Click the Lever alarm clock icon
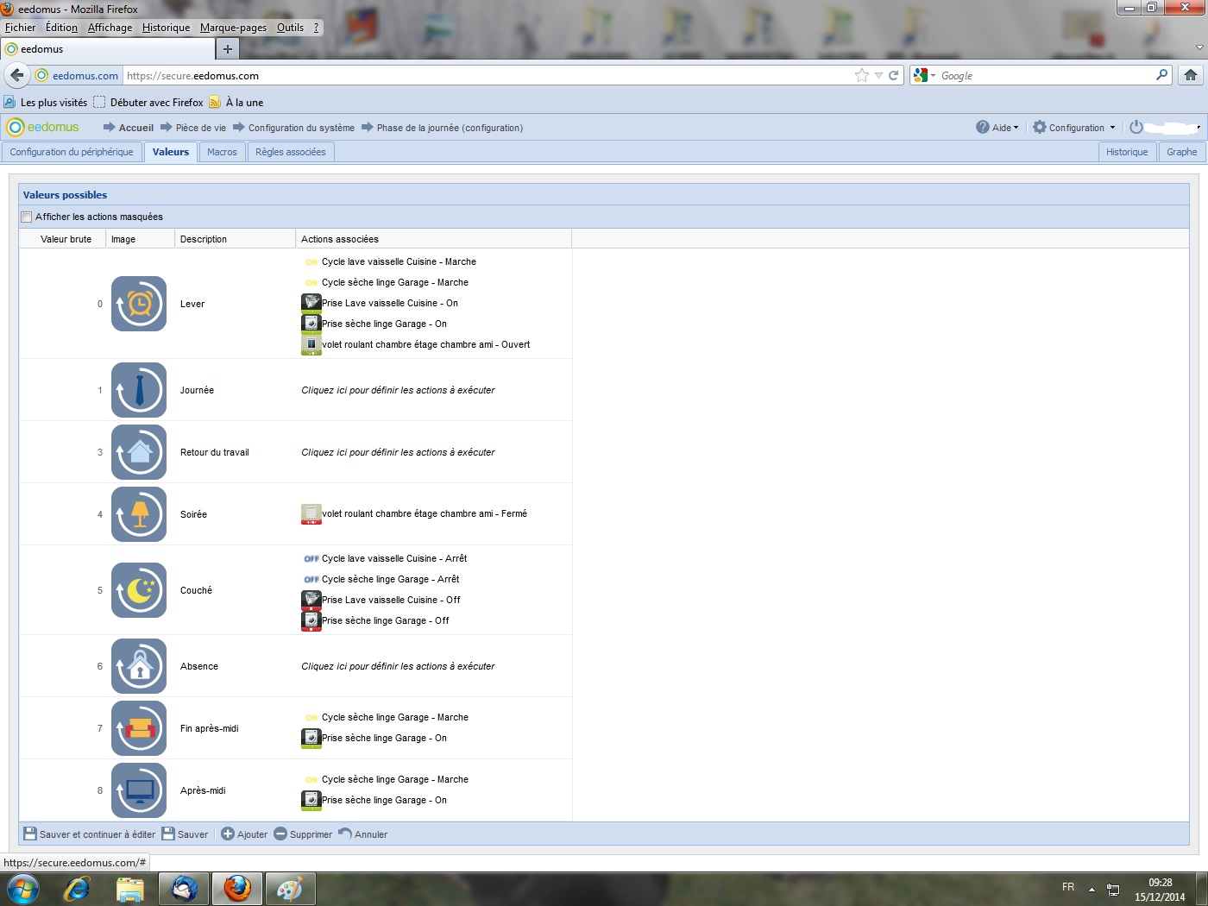The width and height of the screenshot is (1208, 906). (139, 304)
